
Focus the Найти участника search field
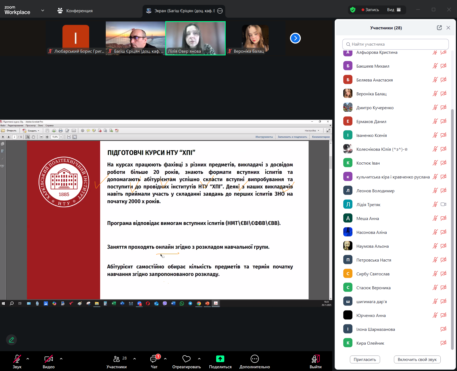coord(396,44)
